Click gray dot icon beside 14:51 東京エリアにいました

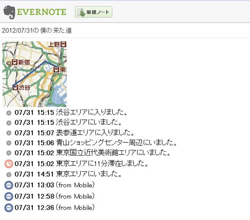(9, 174)
